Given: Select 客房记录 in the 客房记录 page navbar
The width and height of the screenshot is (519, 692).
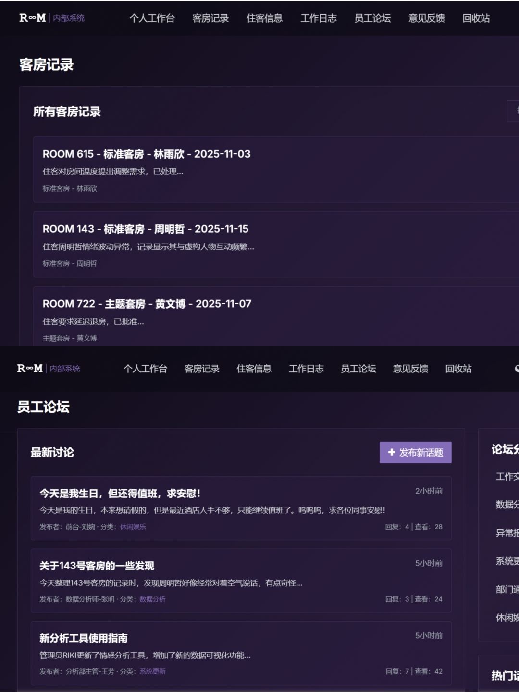Looking at the screenshot, I should [x=210, y=18].
